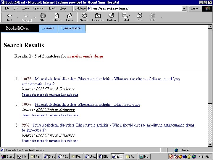Image resolution: width=213 pixels, height=160 pixels.
Task: Click the system tray clock
Action: click(x=204, y=157)
